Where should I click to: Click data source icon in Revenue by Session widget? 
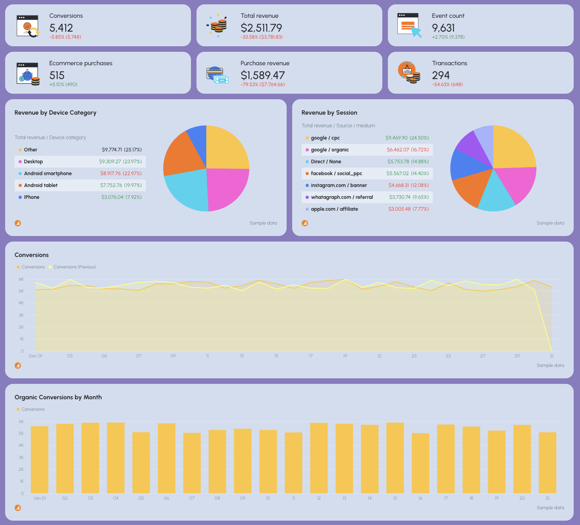coord(305,223)
